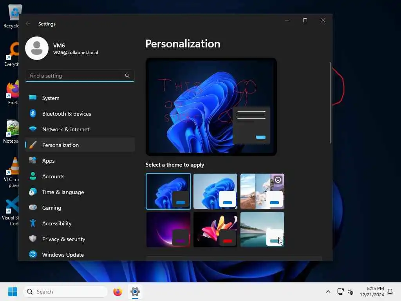This screenshot has height=301, width=401.
Task: Click the Apps icon in the sidebar
Action: (x=33, y=160)
